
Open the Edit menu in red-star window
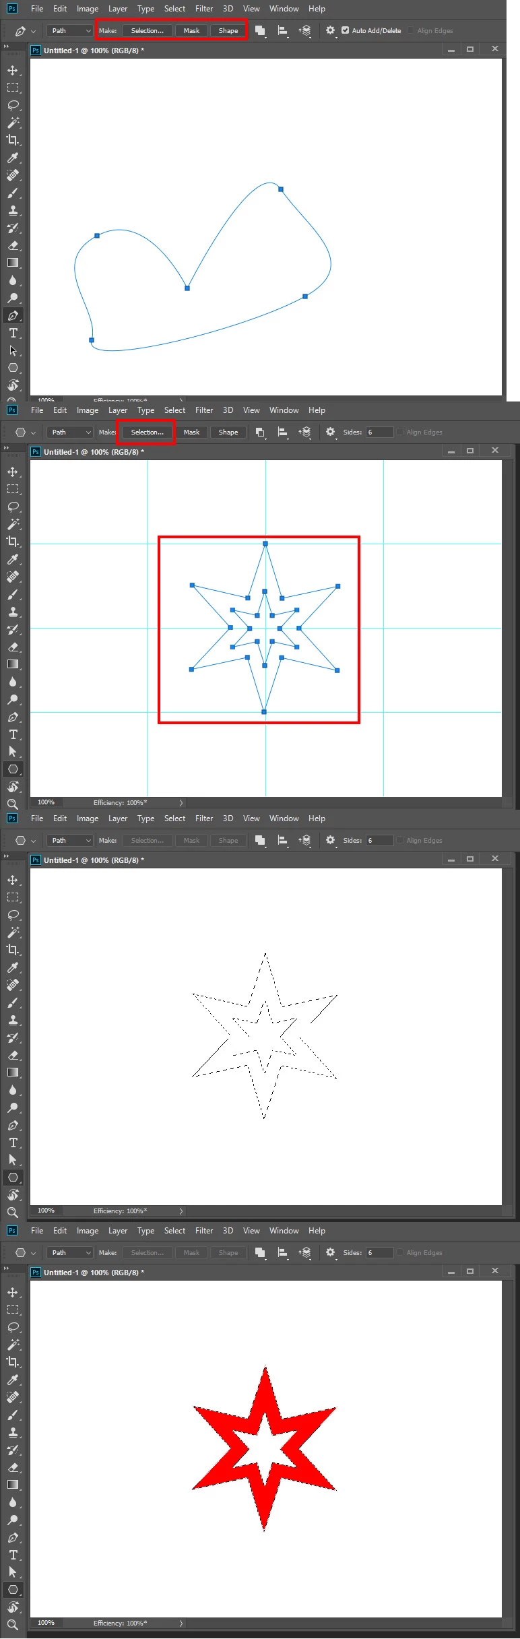click(x=60, y=1231)
